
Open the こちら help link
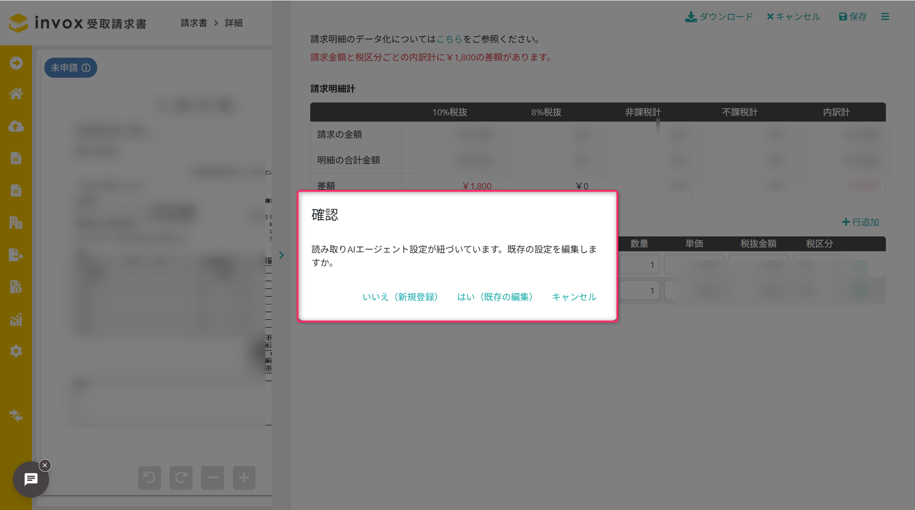click(449, 39)
